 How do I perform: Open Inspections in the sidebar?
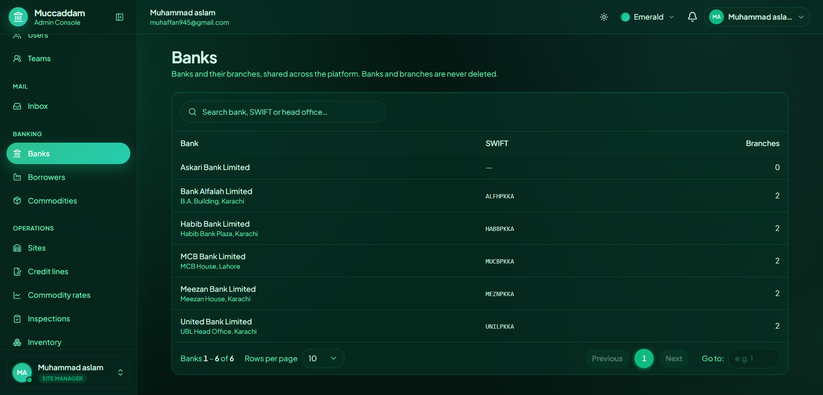point(68,319)
